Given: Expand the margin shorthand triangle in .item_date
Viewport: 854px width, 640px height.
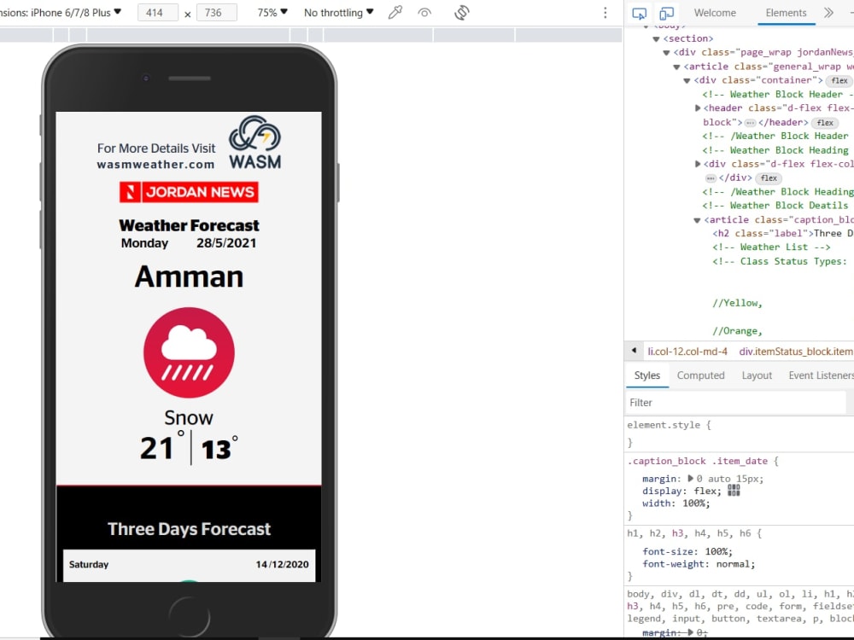Looking at the screenshot, I should pyautogui.click(x=690, y=479).
